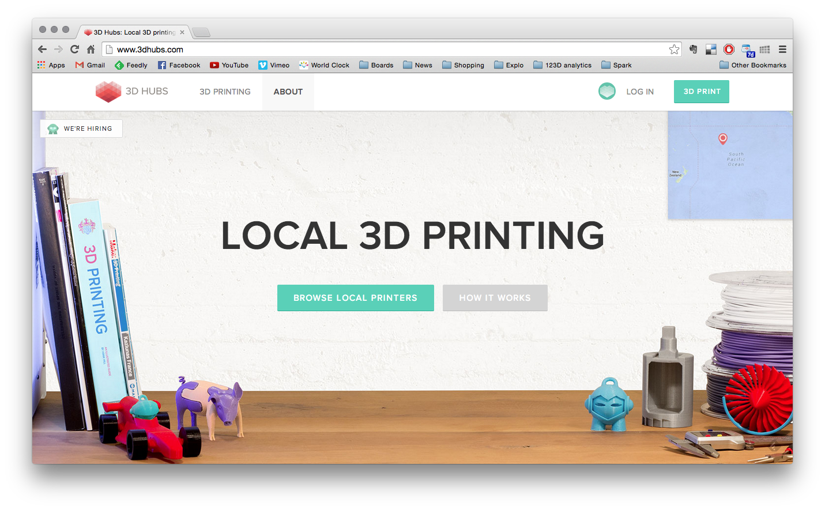Screen dimensions: 825x510
Task: Click the 3D PRINT button in header
Action: pyautogui.click(x=702, y=92)
